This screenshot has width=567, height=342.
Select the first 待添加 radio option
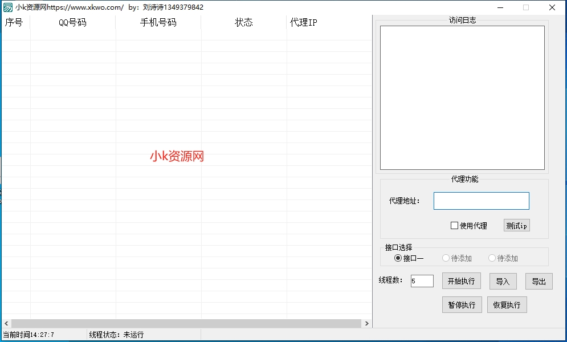[x=446, y=258]
